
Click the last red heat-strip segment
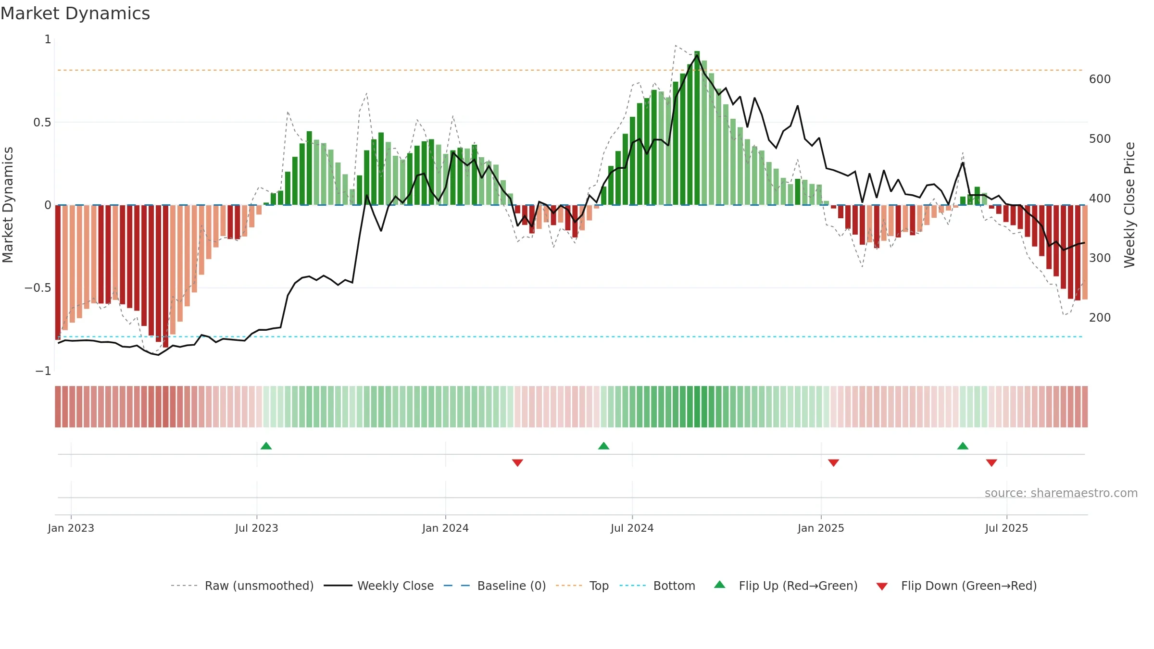click(1085, 407)
